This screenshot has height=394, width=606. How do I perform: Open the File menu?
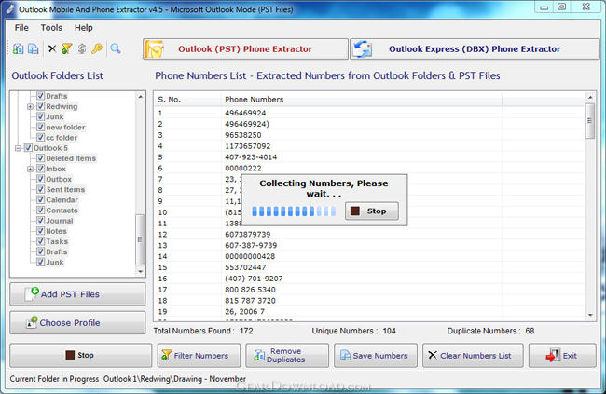coord(21,28)
